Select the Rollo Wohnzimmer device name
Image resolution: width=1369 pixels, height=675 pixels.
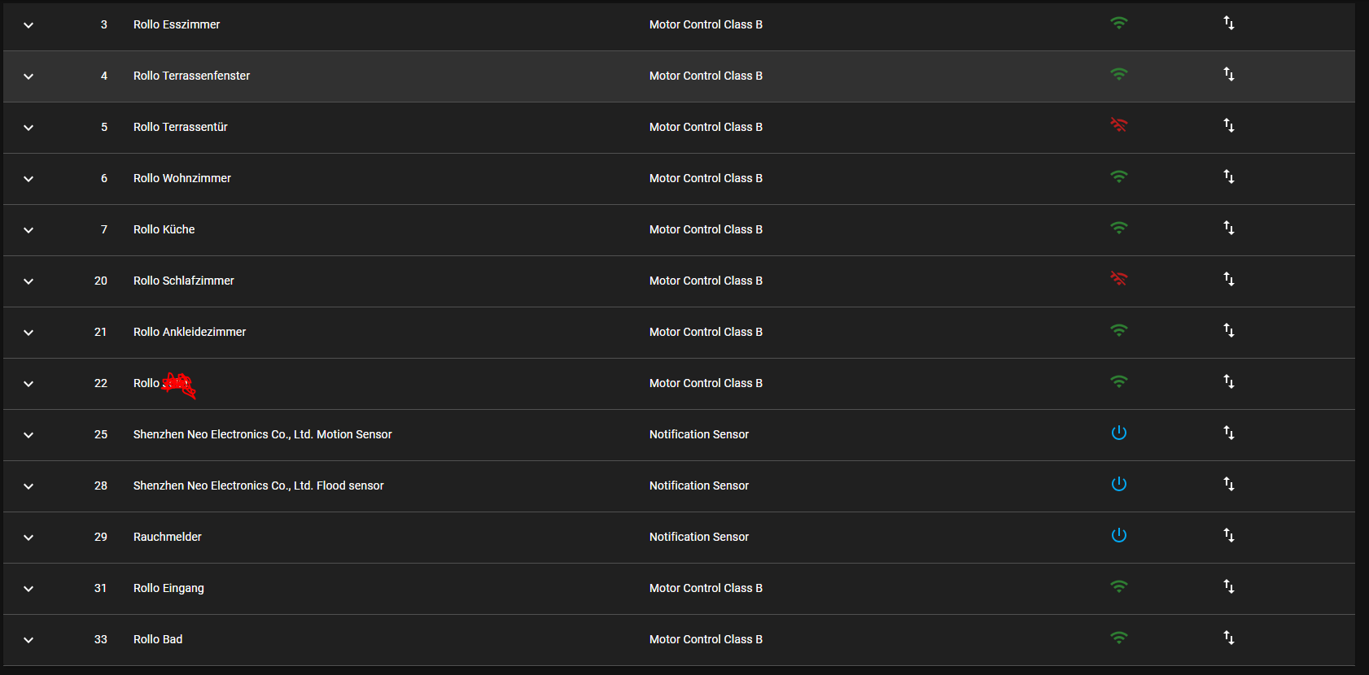pyautogui.click(x=182, y=178)
